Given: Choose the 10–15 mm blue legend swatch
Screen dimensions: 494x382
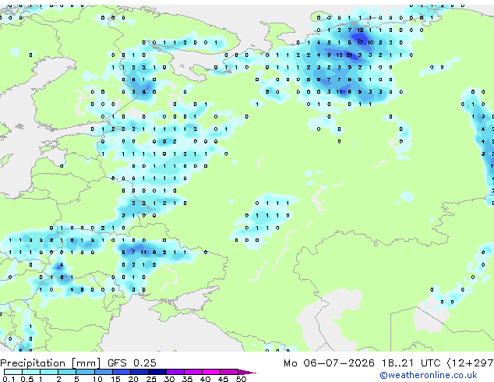Looking at the screenshot, I should [x=104, y=372].
